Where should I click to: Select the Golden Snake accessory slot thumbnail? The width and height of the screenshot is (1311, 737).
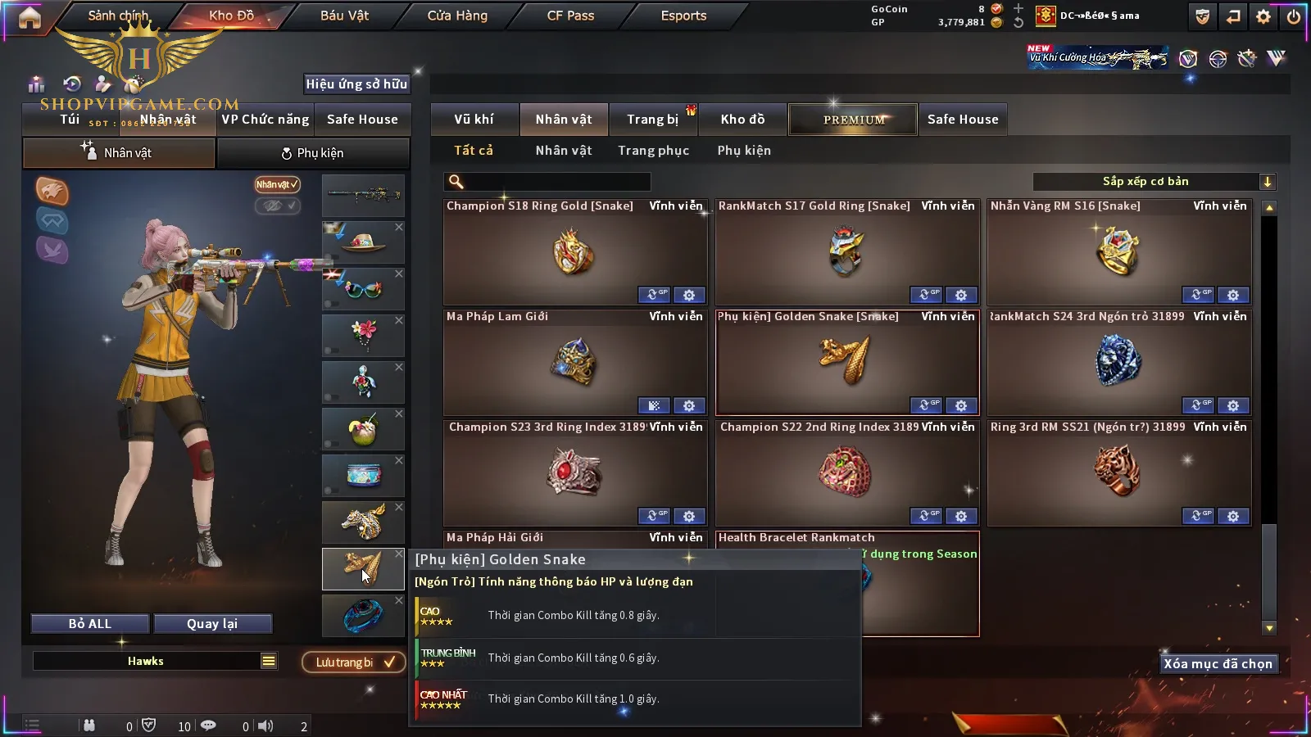[x=363, y=569]
